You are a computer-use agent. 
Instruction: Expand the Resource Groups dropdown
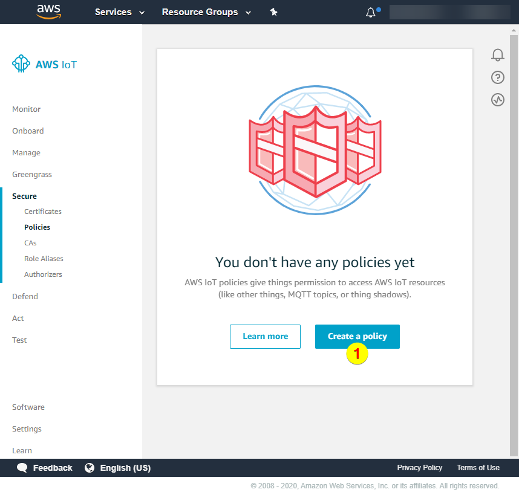206,11
